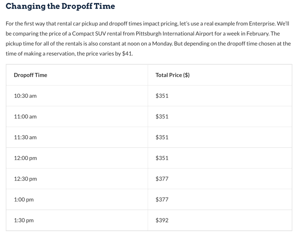Click the $392 price for 1:30 pm
The height and width of the screenshot is (234, 297).
point(162,220)
